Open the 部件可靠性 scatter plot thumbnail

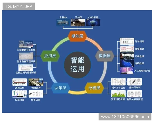coord(134,82)
